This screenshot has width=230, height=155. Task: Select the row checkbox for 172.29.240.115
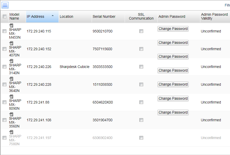(4, 31)
